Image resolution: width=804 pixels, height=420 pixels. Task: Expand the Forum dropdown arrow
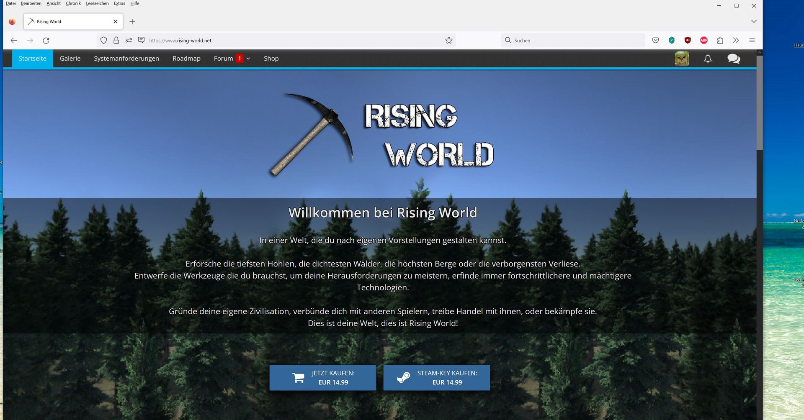click(x=248, y=59)
